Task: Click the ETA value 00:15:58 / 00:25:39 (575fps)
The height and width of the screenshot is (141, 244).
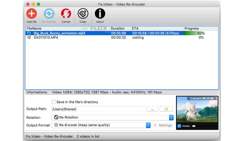Action: point(156,33)
